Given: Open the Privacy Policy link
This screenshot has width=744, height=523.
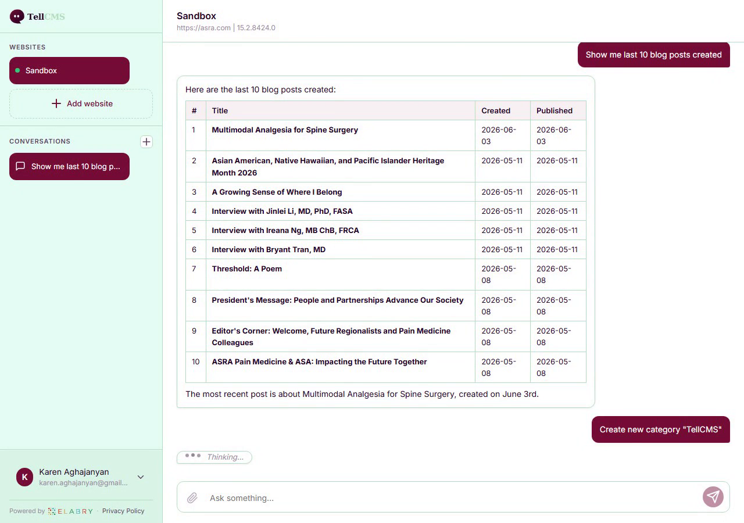Looking at the screenshot, I should click(x=123, y=511).
